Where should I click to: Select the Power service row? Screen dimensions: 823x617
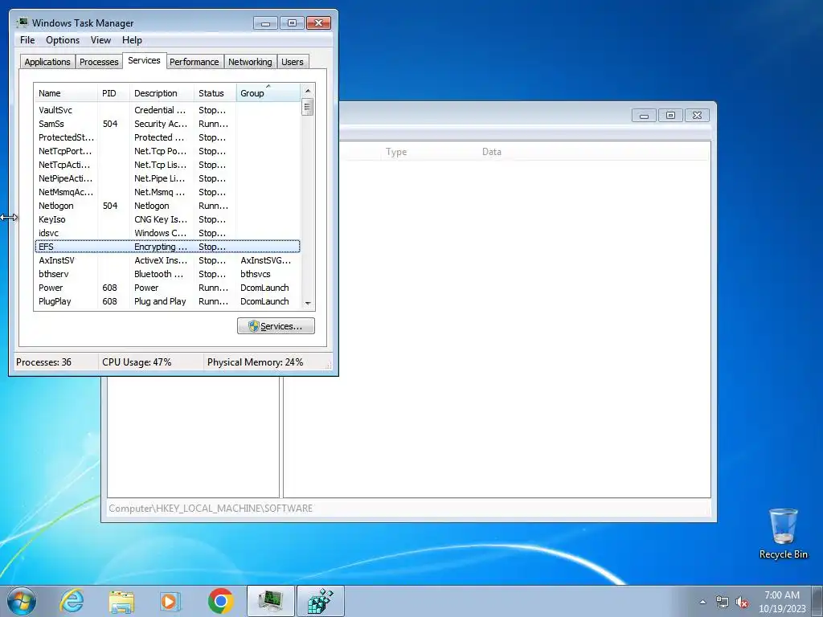pyautogui.click(x=167, y=288)
